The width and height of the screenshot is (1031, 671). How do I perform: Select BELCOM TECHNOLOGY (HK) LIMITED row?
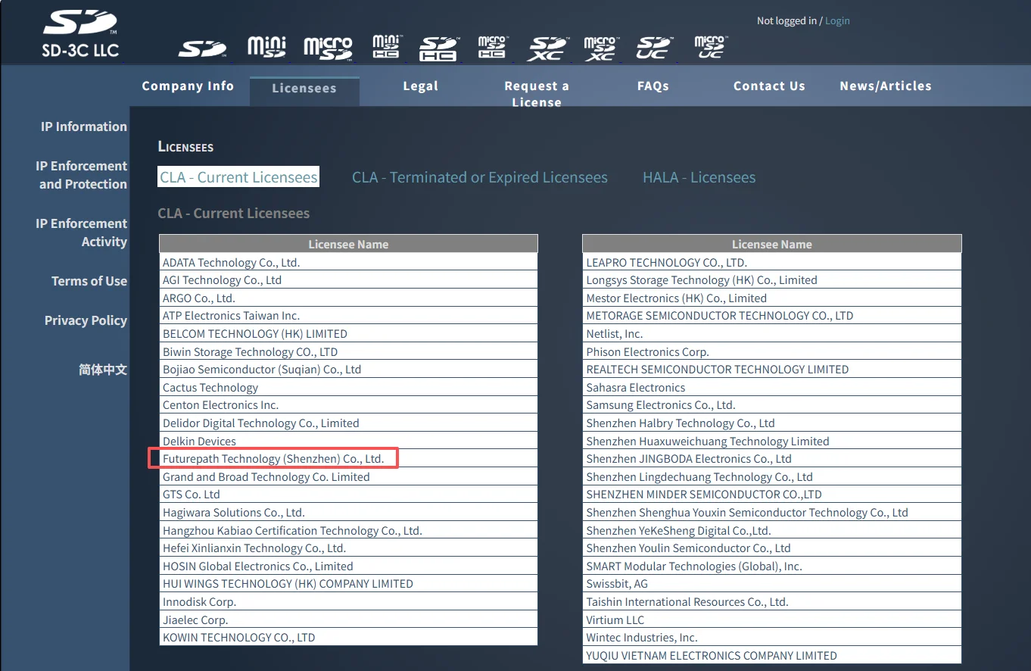[x=348, y=334]
